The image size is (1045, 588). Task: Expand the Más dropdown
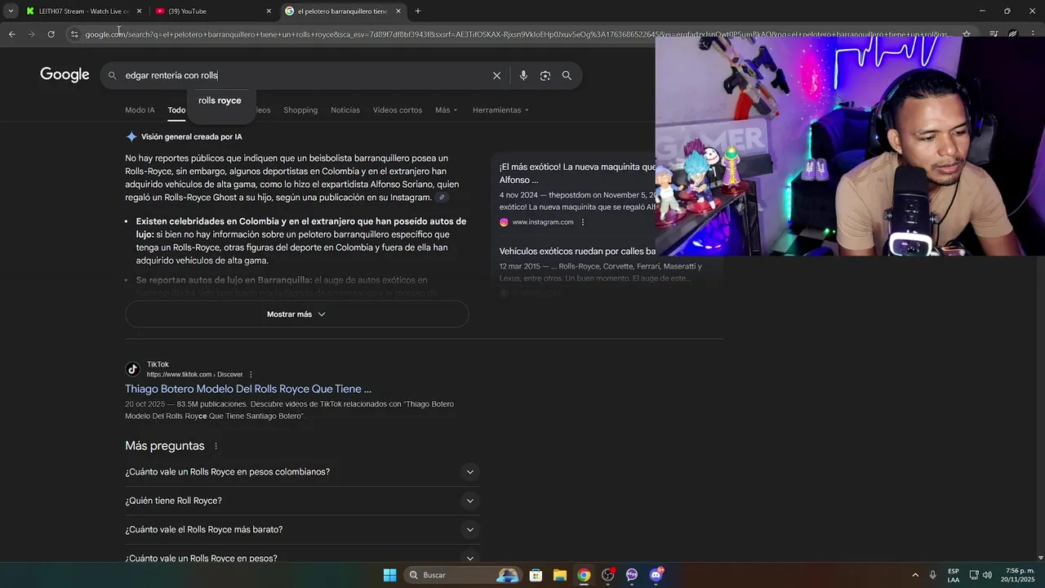point(447,110)
